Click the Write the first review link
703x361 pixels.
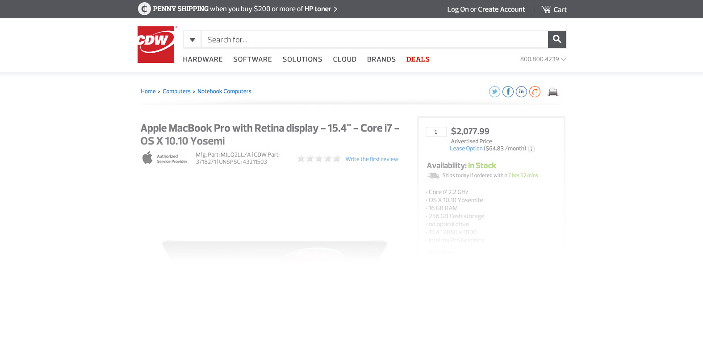coord(372,159)
